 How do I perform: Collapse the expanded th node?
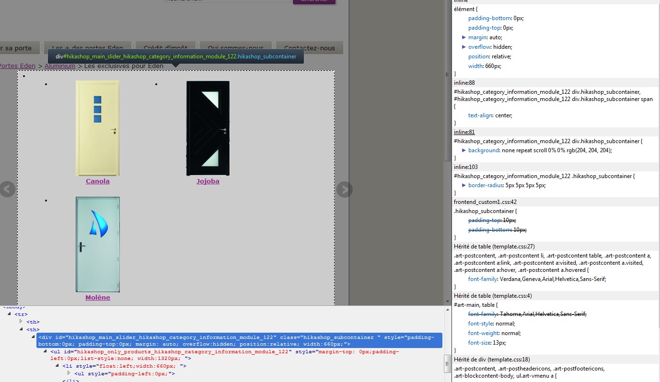(21, 329)
